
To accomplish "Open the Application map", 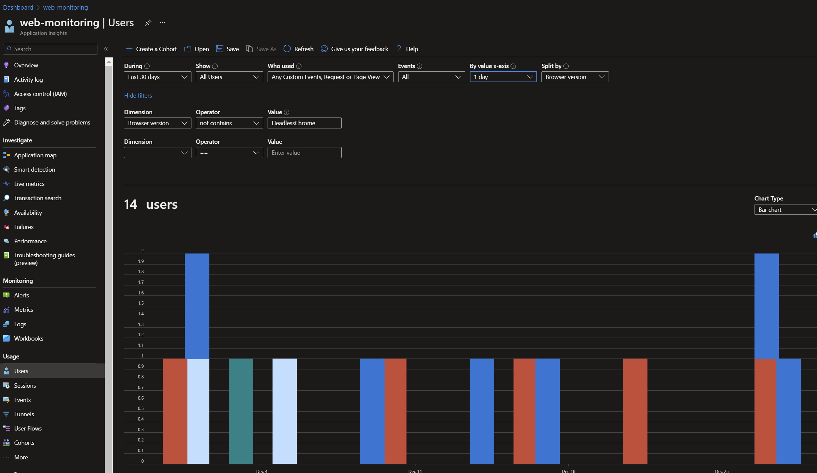I will coord(36,155).
